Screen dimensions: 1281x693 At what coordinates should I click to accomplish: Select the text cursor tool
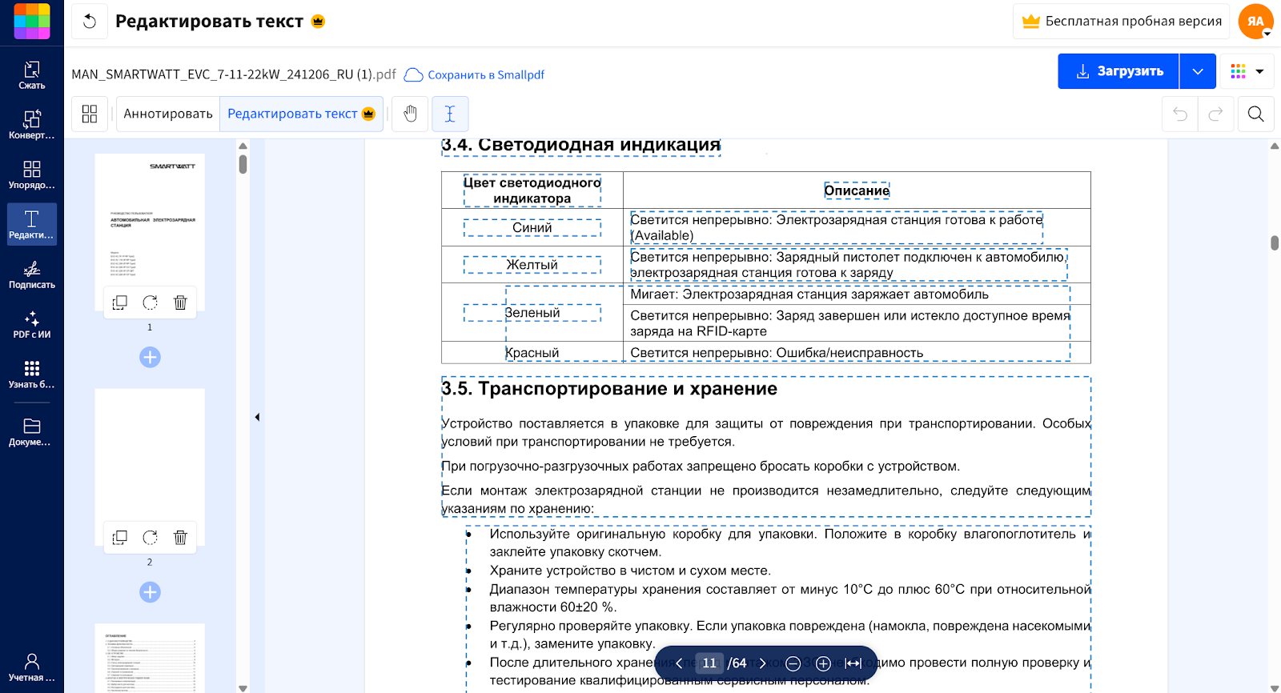(x=450, y=114)
